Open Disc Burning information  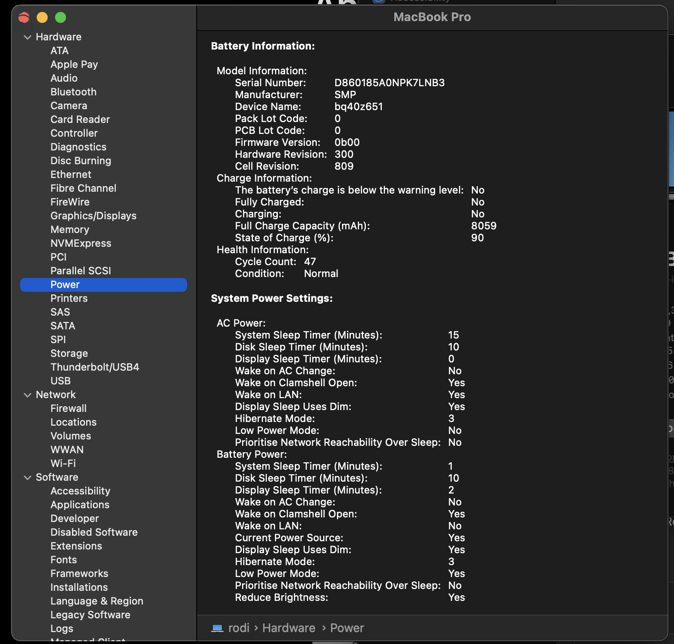(81, 161)
